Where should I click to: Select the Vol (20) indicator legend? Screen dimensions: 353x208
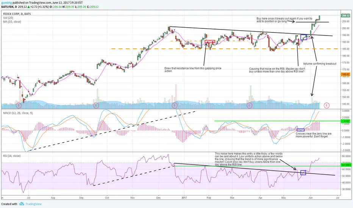pos(8,18)
